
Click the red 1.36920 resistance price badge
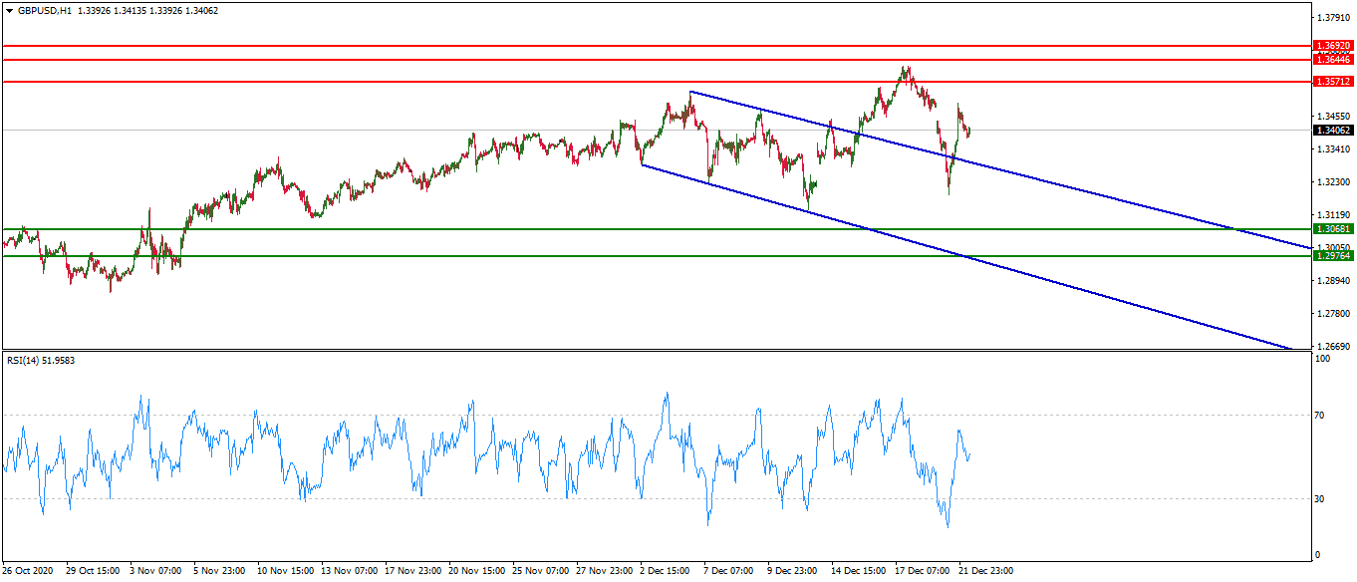coord(1332,46)
